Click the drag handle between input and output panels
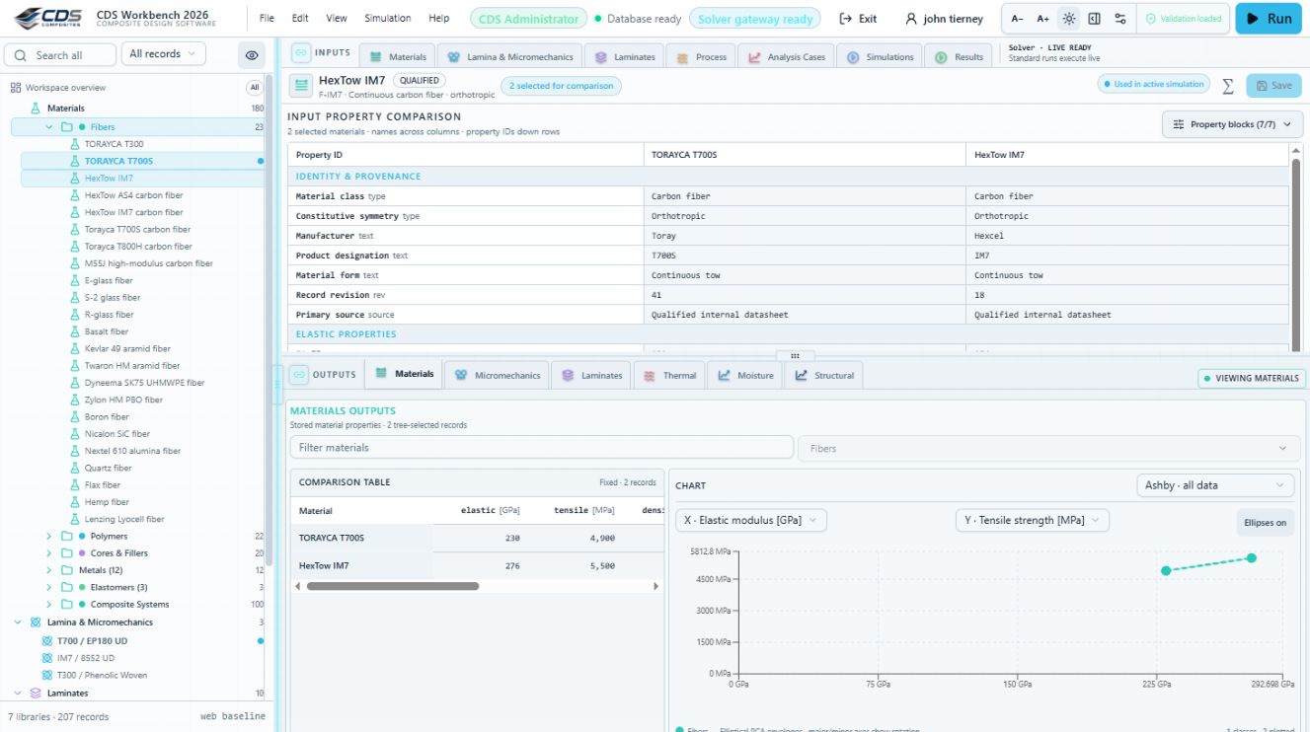This screenshot has width=1310, height=732. tap(795, 356)
